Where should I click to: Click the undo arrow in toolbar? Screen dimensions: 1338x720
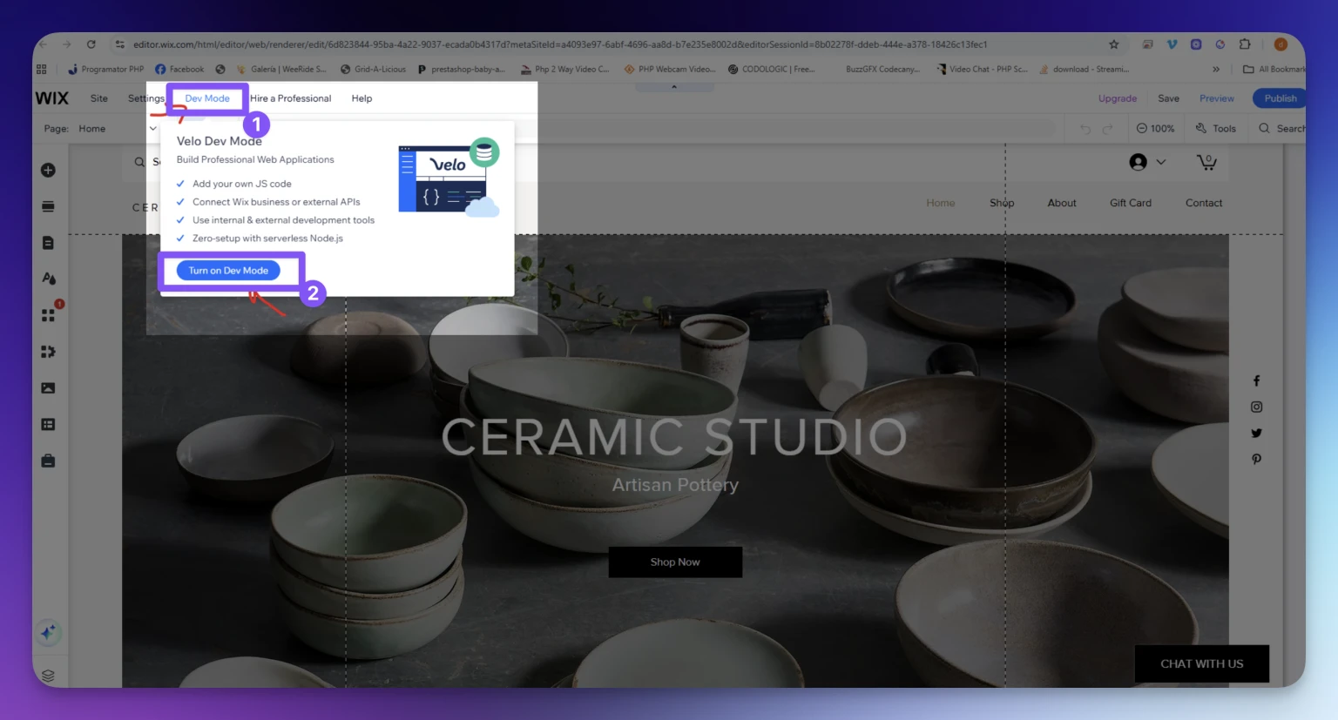(x=1085, y=129)
